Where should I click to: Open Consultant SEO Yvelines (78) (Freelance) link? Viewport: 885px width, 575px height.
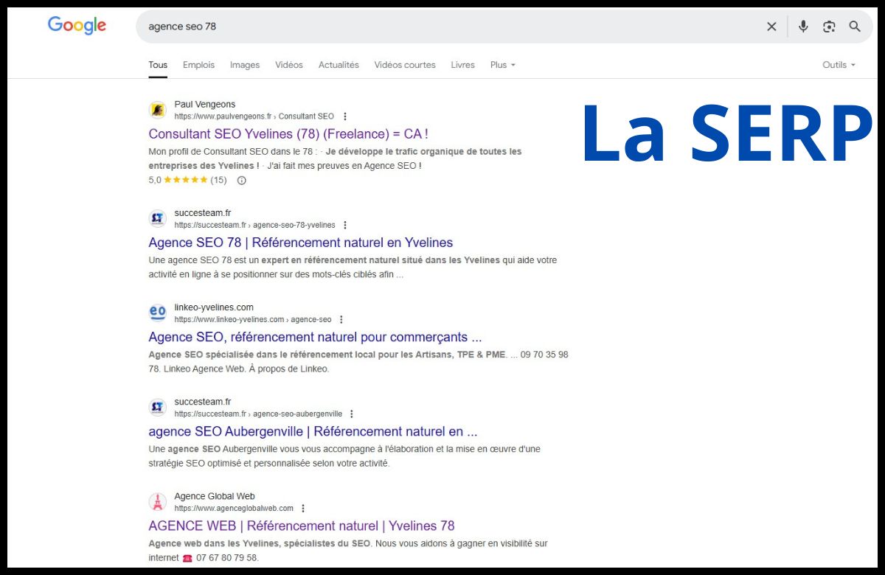pos(288,133)
